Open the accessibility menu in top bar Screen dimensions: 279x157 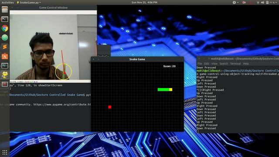235,3
